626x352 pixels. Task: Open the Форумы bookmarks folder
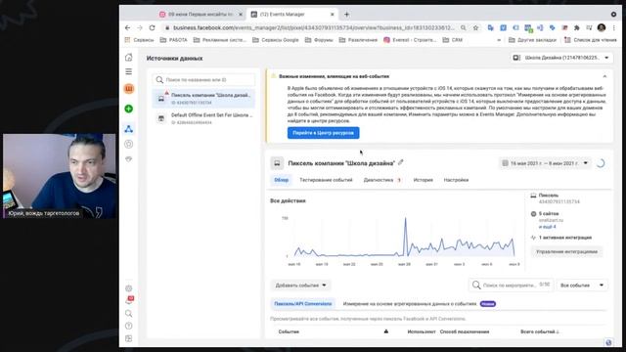(x=319, y=40)
